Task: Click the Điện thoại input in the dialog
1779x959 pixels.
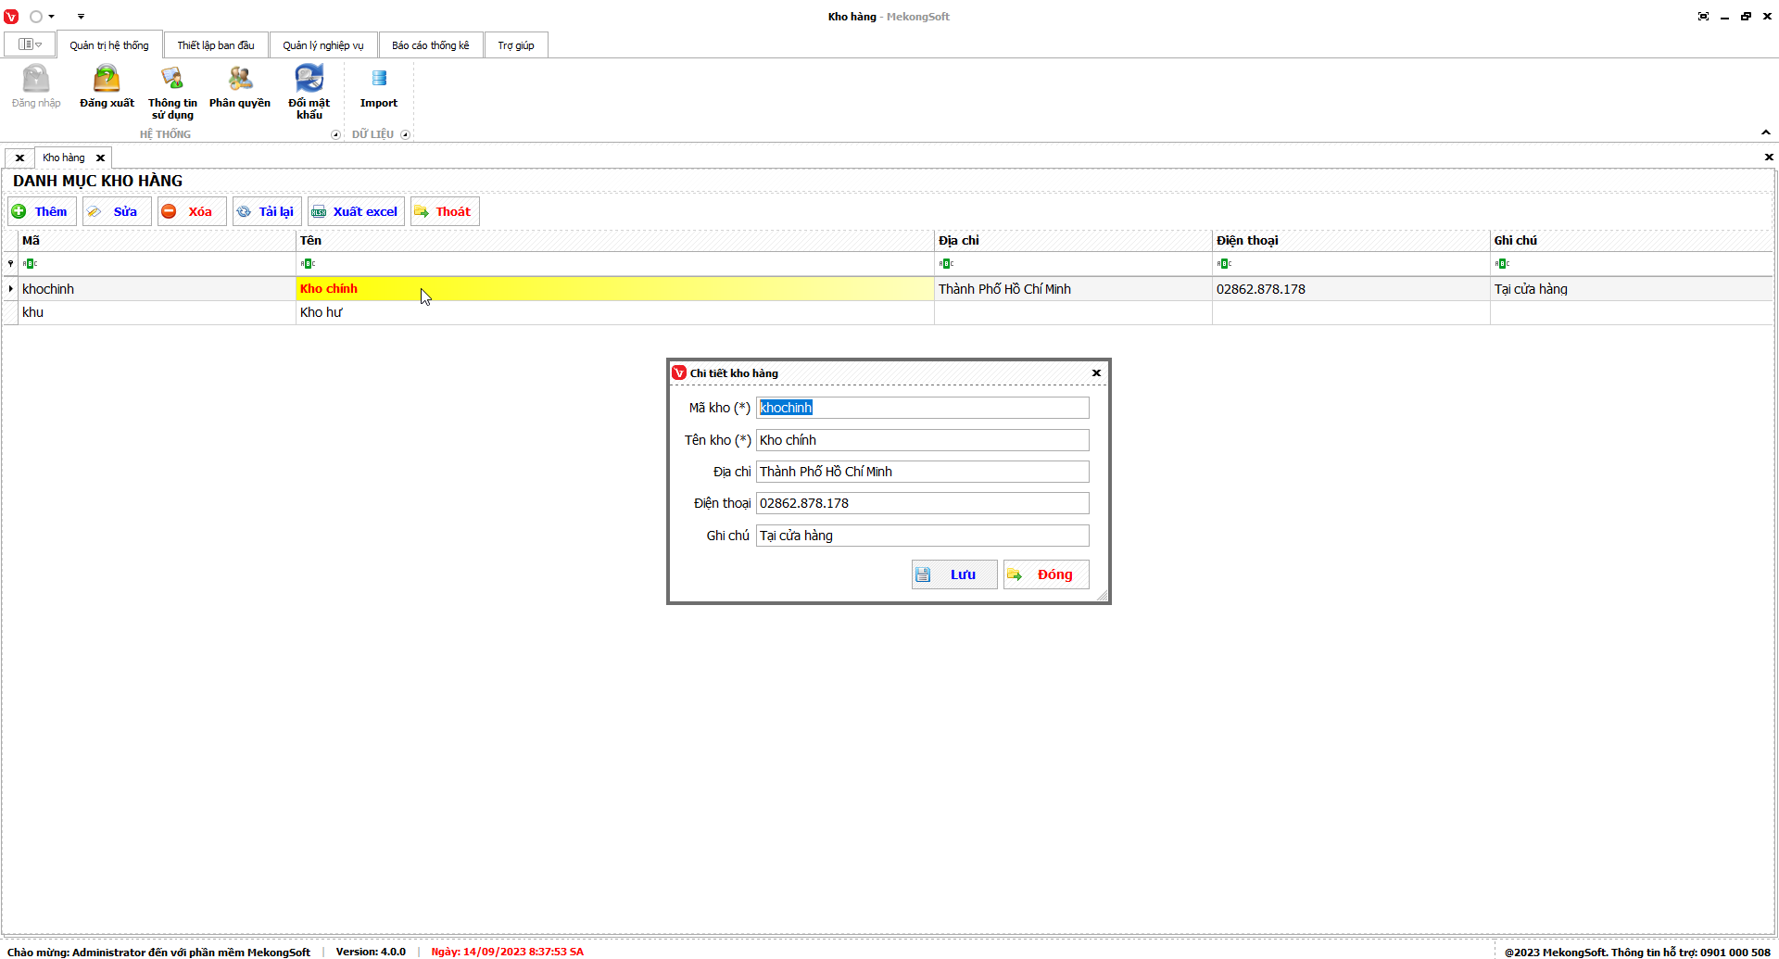Action: 923,503
